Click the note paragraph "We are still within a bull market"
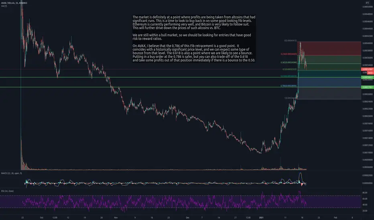The image size is (374, 220). (x=192, y=37)
